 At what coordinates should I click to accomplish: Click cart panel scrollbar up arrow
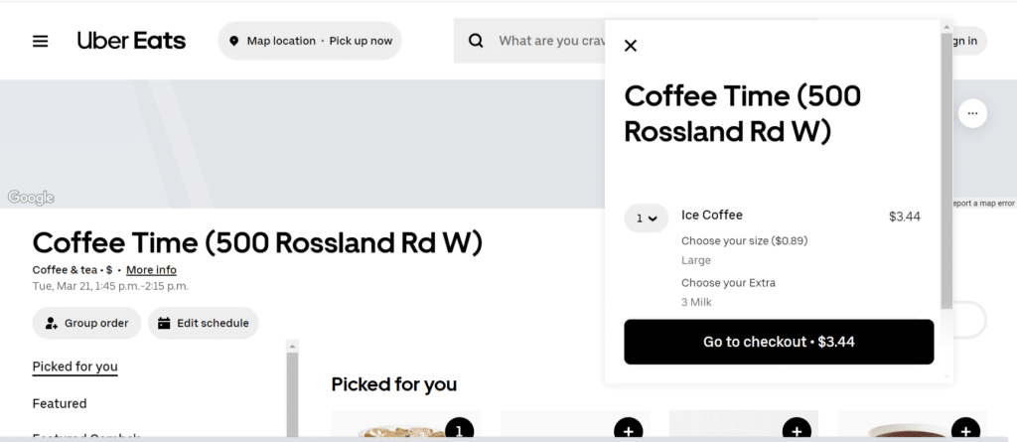point(946,27)
